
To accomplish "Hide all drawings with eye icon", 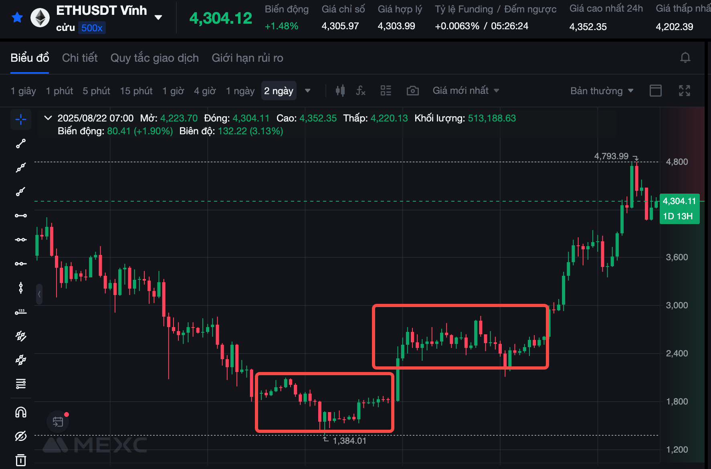I will click(21, 436).
